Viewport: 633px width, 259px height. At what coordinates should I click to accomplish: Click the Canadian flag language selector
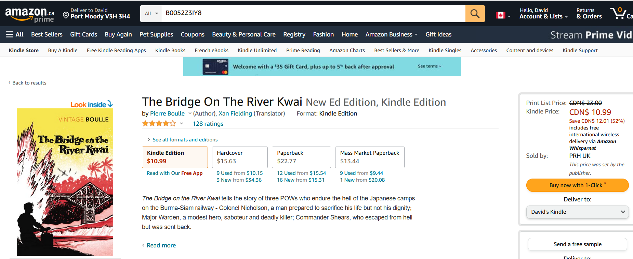coord(501,15)
